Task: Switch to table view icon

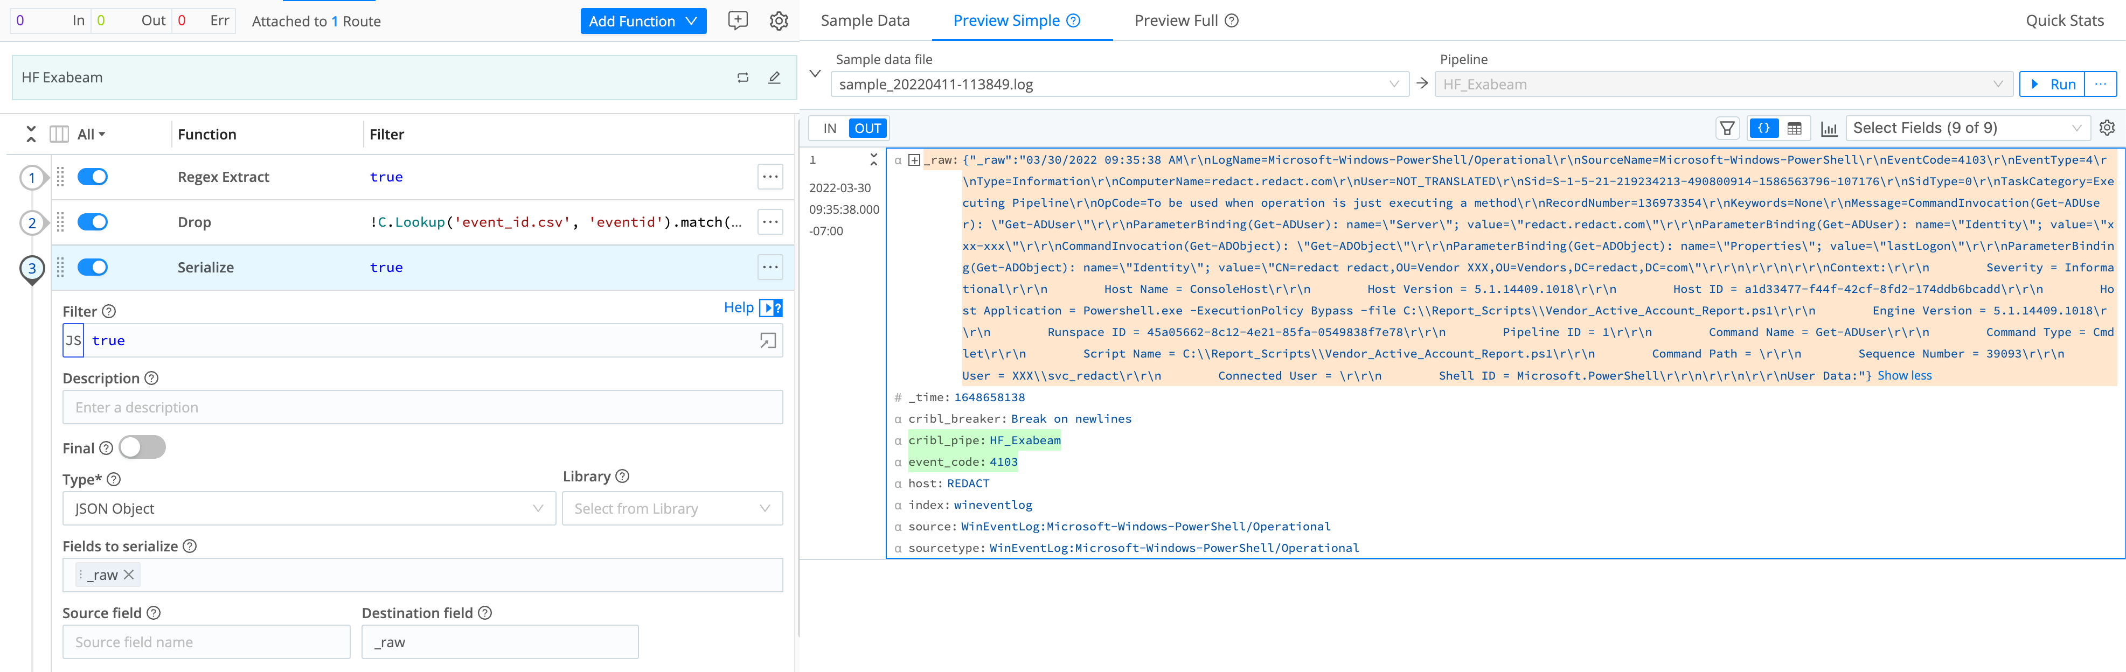Action: 1794,129
